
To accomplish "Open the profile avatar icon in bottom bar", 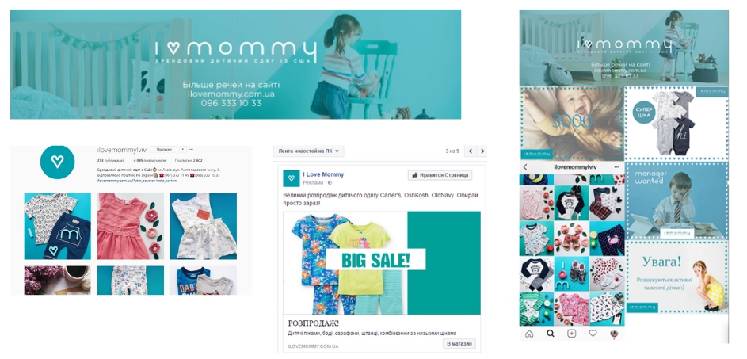I will 614,334.
